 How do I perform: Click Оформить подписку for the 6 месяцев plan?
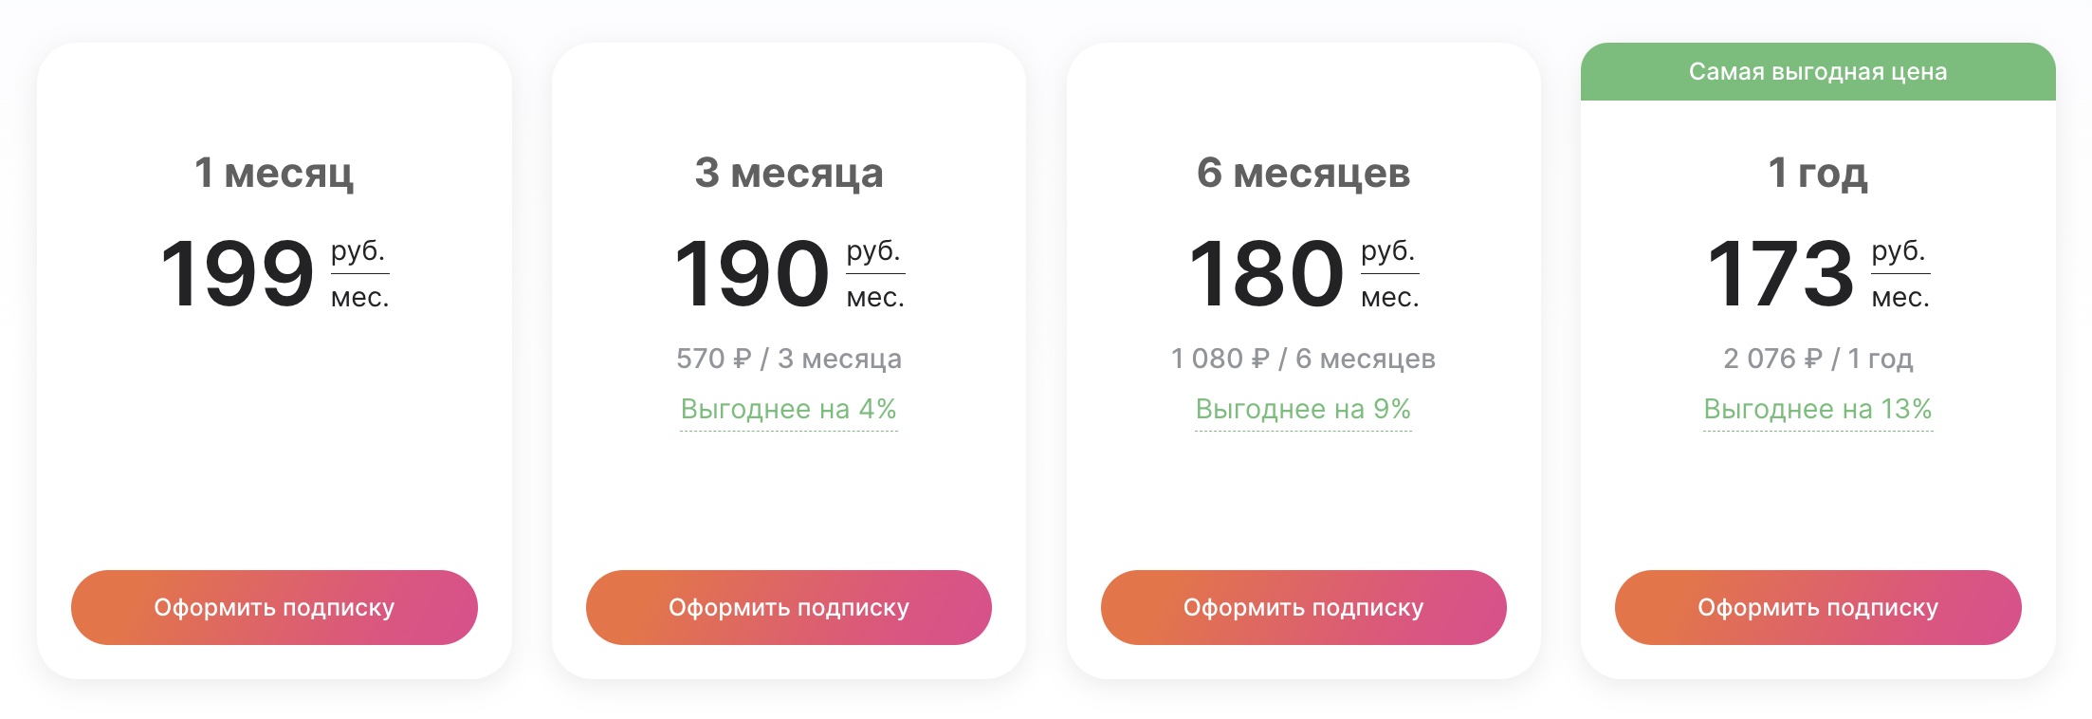click(1303, 607)
